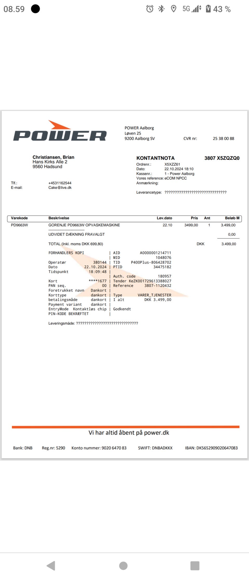Select CVR number 25 38 00 88
This screenshot has width=249, height=581.
click(224, 139)
